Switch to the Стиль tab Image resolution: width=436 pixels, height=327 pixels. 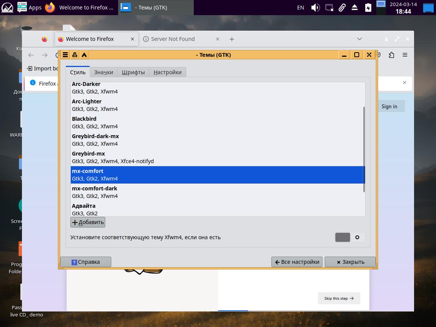(78, 72)
